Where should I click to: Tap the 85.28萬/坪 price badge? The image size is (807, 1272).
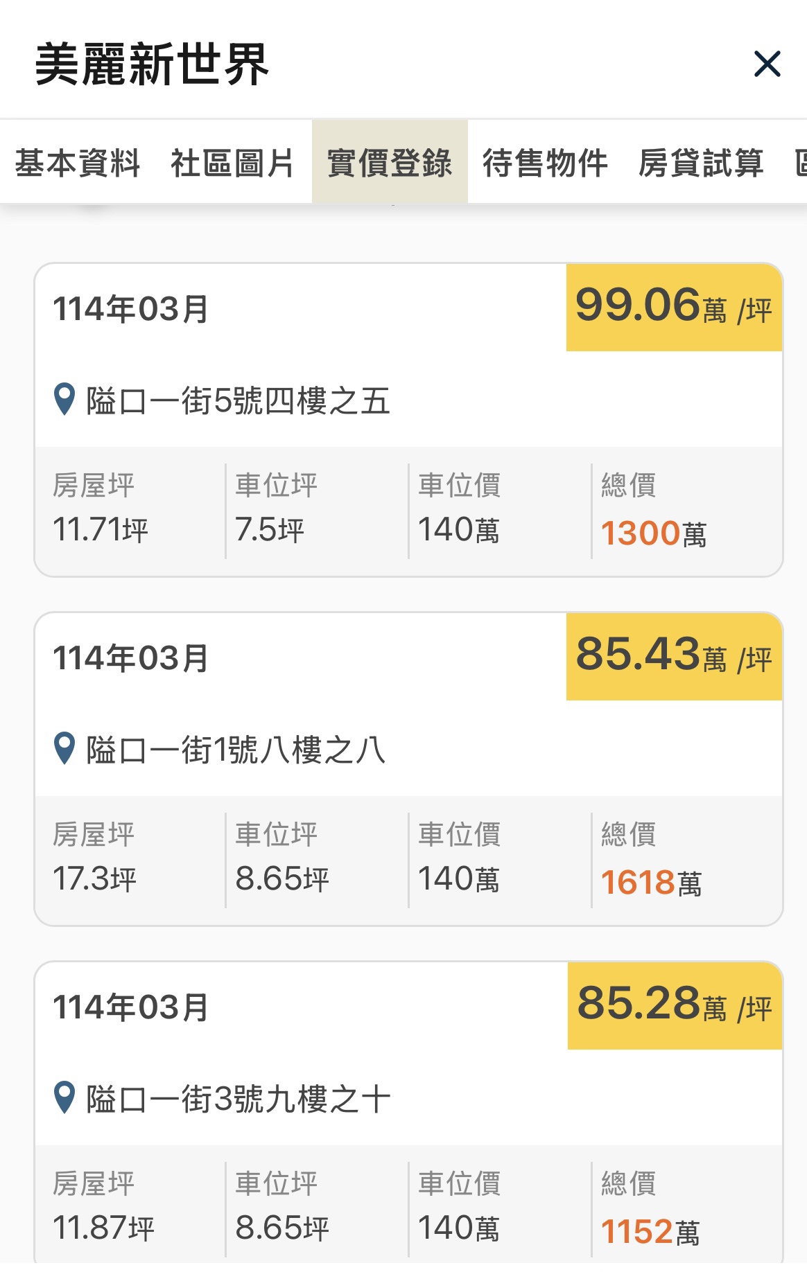click(675, 1006)
